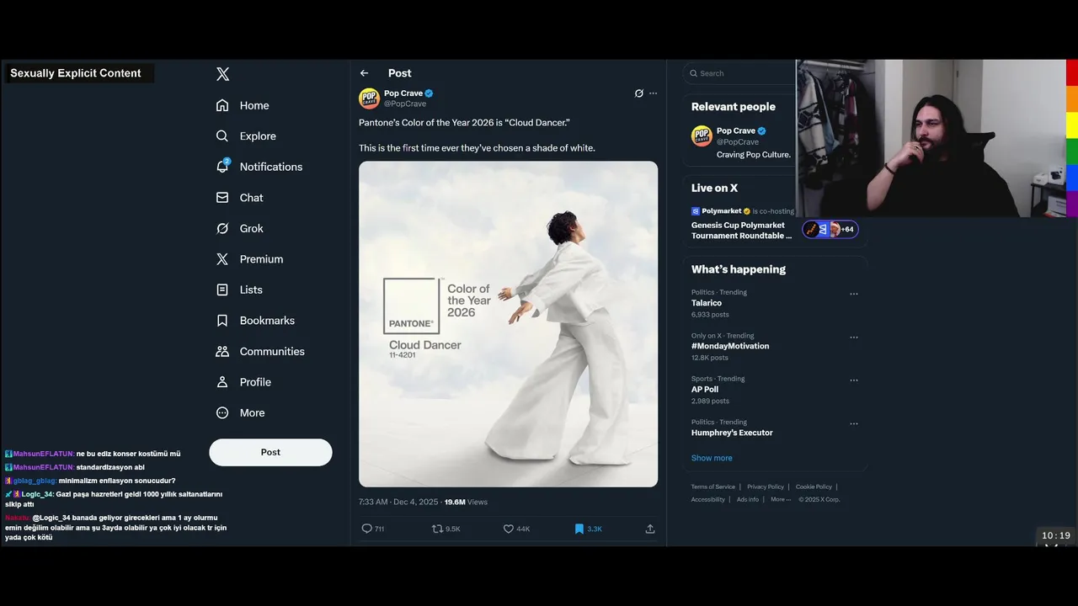Open the Accessibility footer link
1078x606 pixels.
[708, 499]
